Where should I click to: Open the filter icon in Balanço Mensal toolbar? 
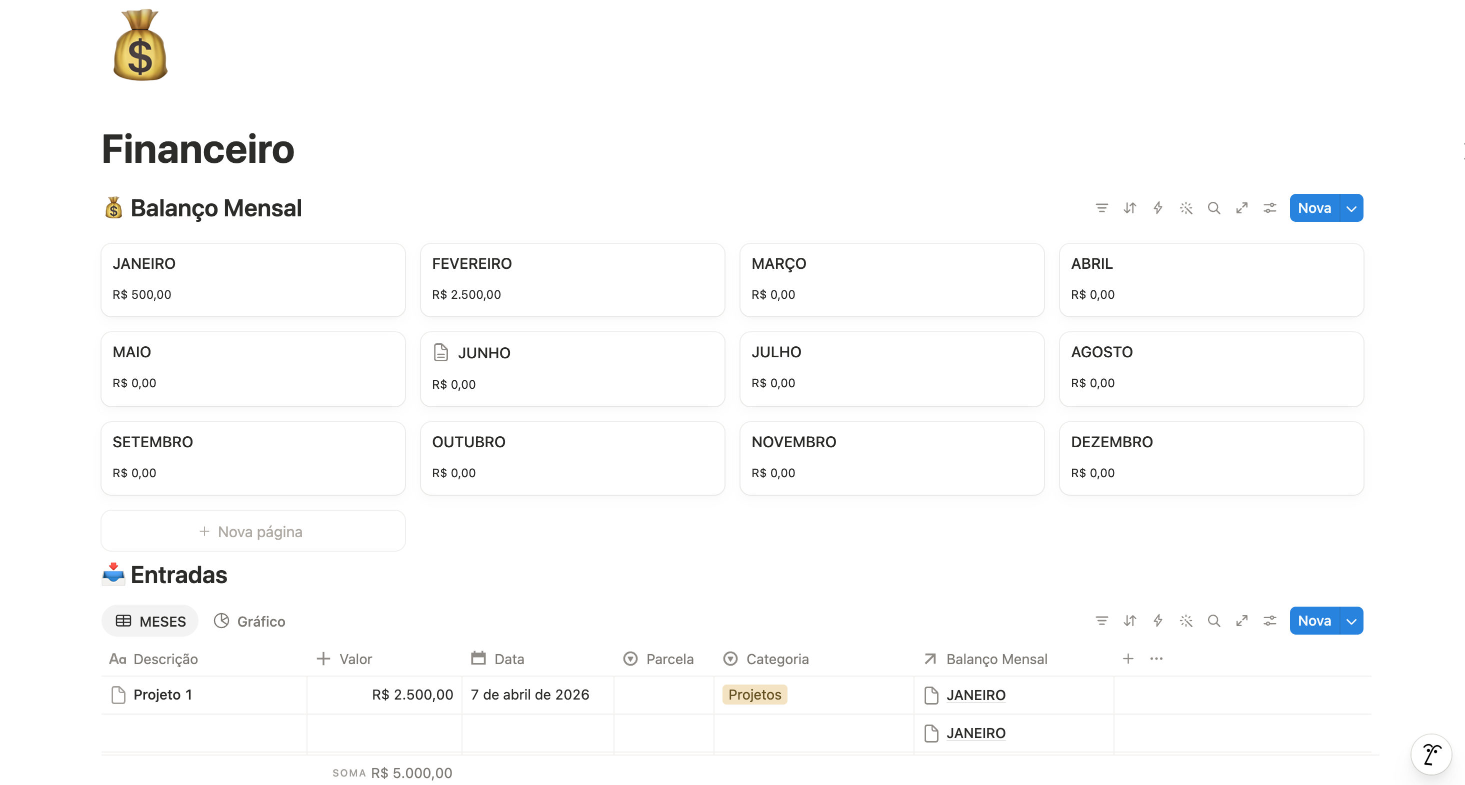(x=1101, y=208)
